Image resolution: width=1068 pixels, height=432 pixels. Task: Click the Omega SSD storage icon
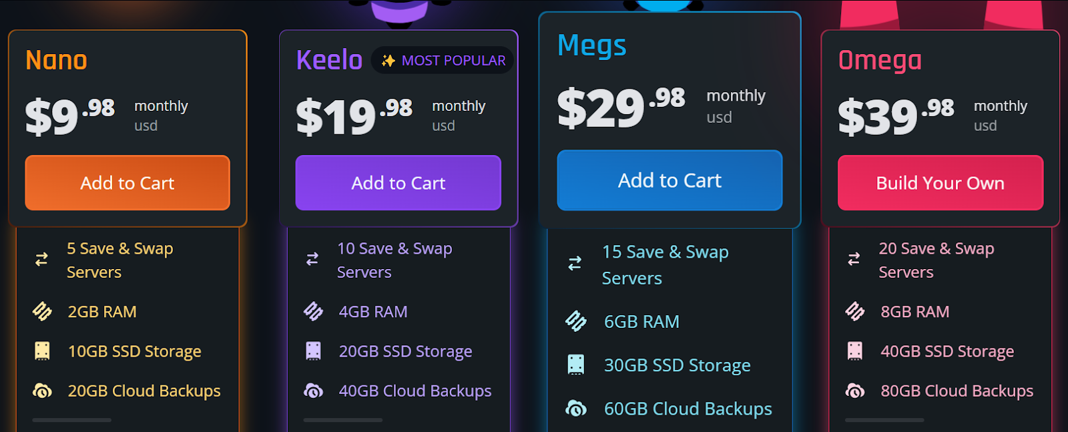pyautogui.click(x=855, y=351)
